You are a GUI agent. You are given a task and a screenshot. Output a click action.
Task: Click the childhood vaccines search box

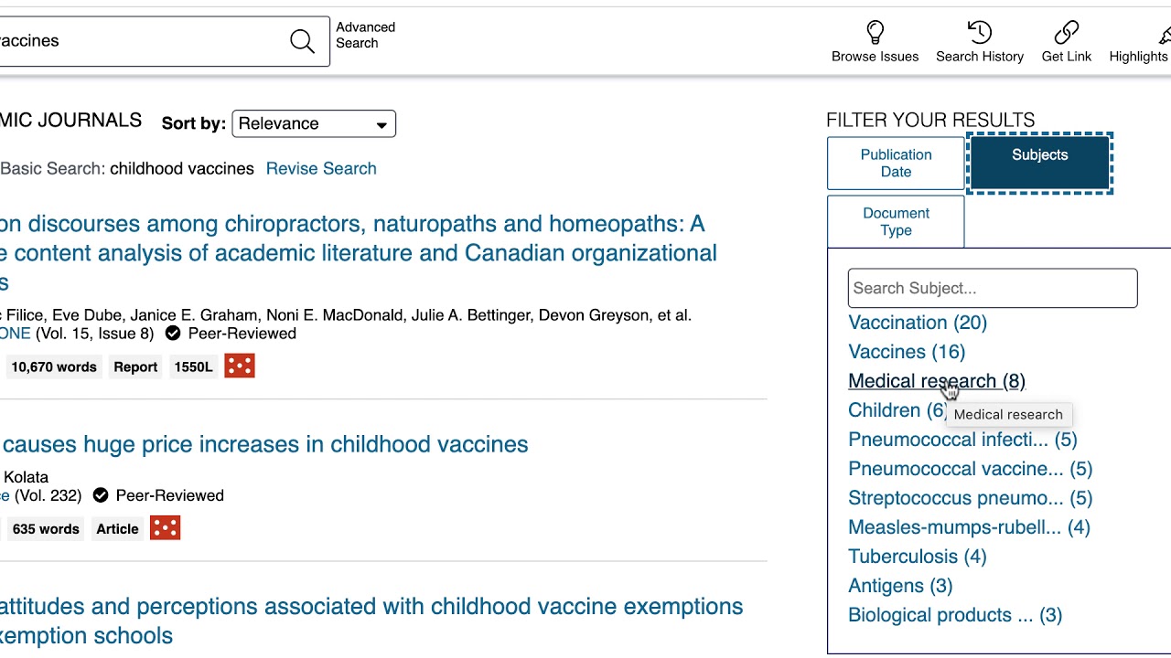pos(137,41)
